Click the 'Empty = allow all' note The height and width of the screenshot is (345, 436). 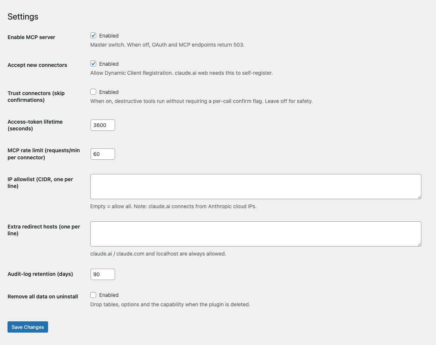pyautogui.click(x=173, y=206)
